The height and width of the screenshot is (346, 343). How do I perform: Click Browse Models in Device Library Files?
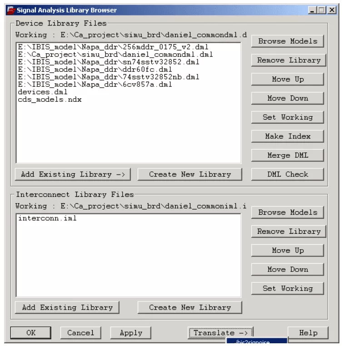pos(288,41)
